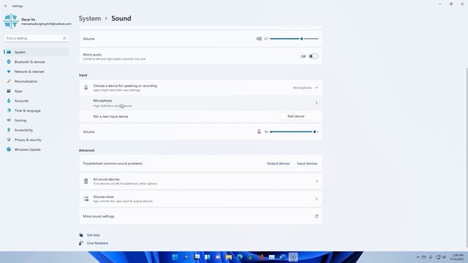Viewport: 468px width, 263px height.
Task: Toggle Mono audio switch
Action: (314, 56)
